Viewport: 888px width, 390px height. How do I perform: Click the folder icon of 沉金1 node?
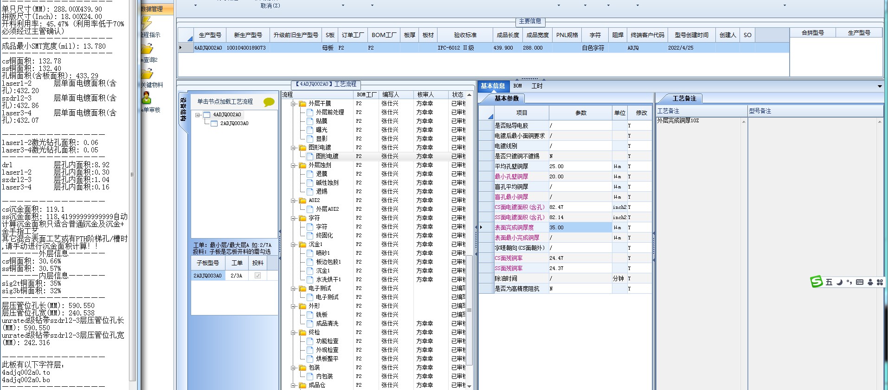coord(302,245)
